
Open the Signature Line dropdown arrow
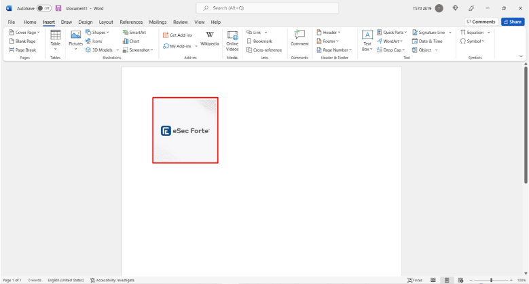pyautogui.click(x=450, y=33)
